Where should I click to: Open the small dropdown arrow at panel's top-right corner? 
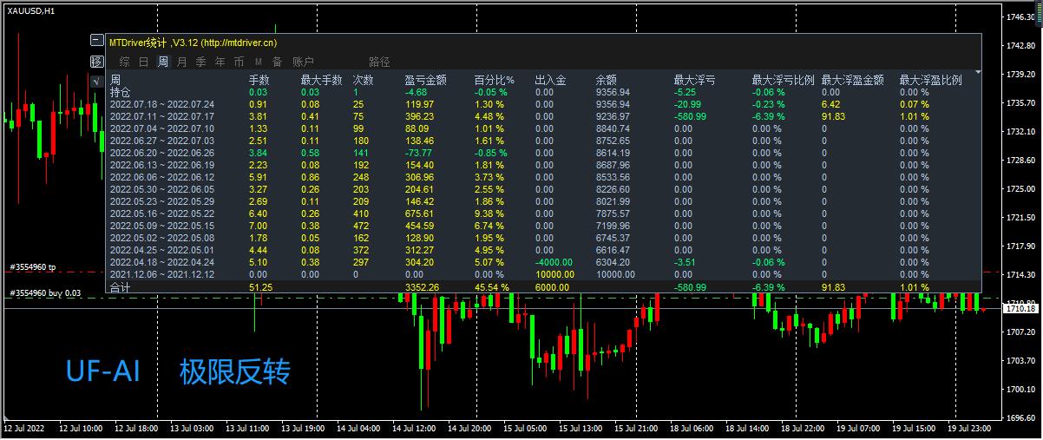pyautogui.click(x=978, y=72)
